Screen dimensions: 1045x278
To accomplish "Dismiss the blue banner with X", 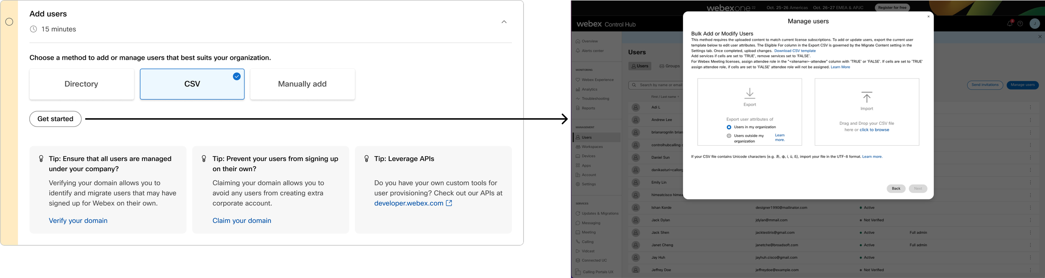I will [x=1040, y=37].
